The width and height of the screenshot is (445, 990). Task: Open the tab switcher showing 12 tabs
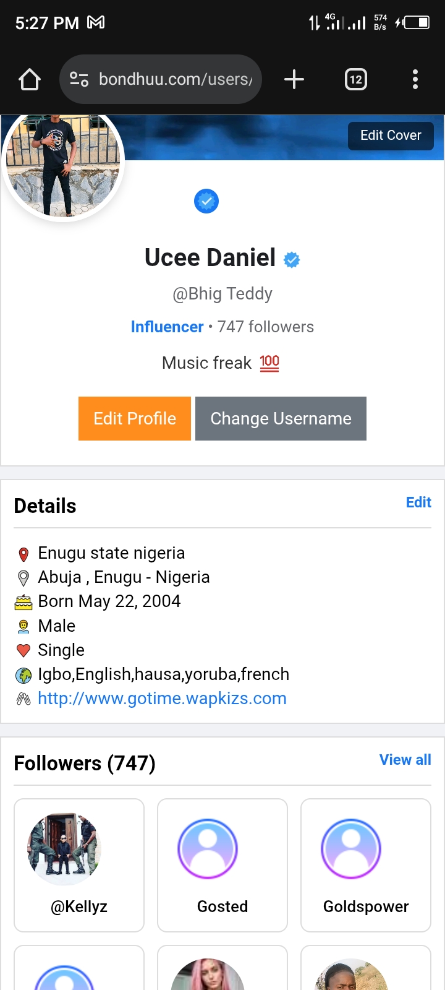356,79
